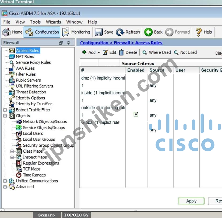Click the Time Ranges clock icon

pyautogui.click(x=19, y=175)
